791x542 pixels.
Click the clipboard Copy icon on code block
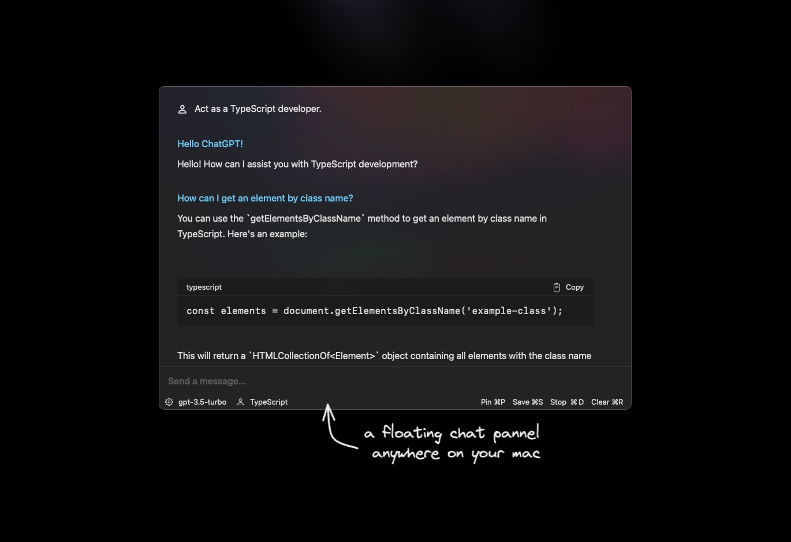[557, 287]
